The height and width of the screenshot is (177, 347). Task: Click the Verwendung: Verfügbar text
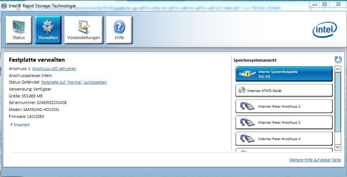30,89
